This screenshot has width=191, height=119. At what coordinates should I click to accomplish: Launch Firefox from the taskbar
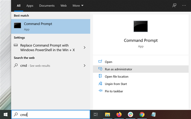(x=119, y=114)
